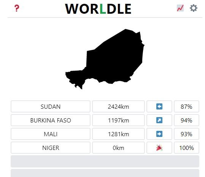Open the statistics chart icon
The width and height of the screenshot is (205, 177).
180,8
